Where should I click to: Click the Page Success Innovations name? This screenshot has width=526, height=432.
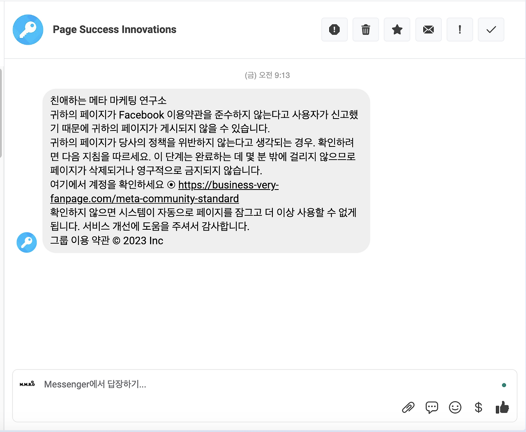coord(114,30)
